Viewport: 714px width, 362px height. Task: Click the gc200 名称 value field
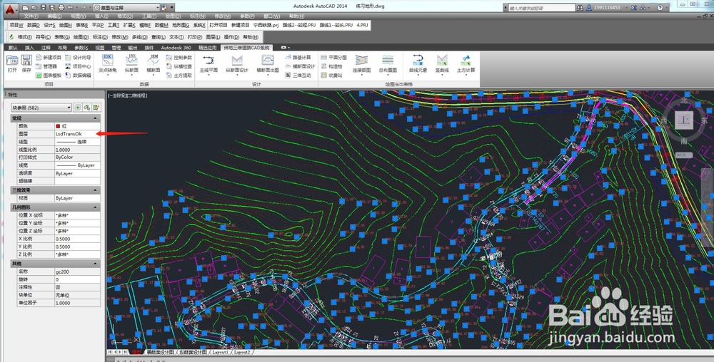pos(77,271)
